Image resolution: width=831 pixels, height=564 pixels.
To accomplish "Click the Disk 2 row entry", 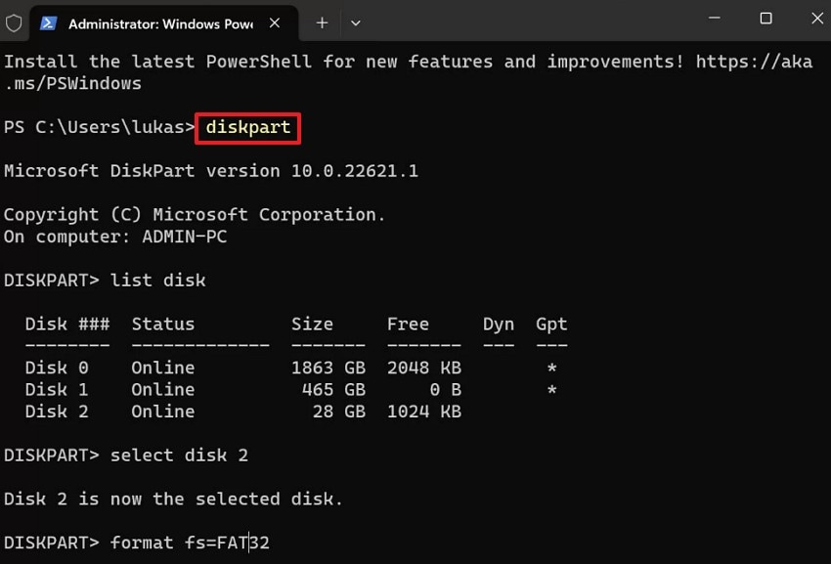I will click(57, 412).
